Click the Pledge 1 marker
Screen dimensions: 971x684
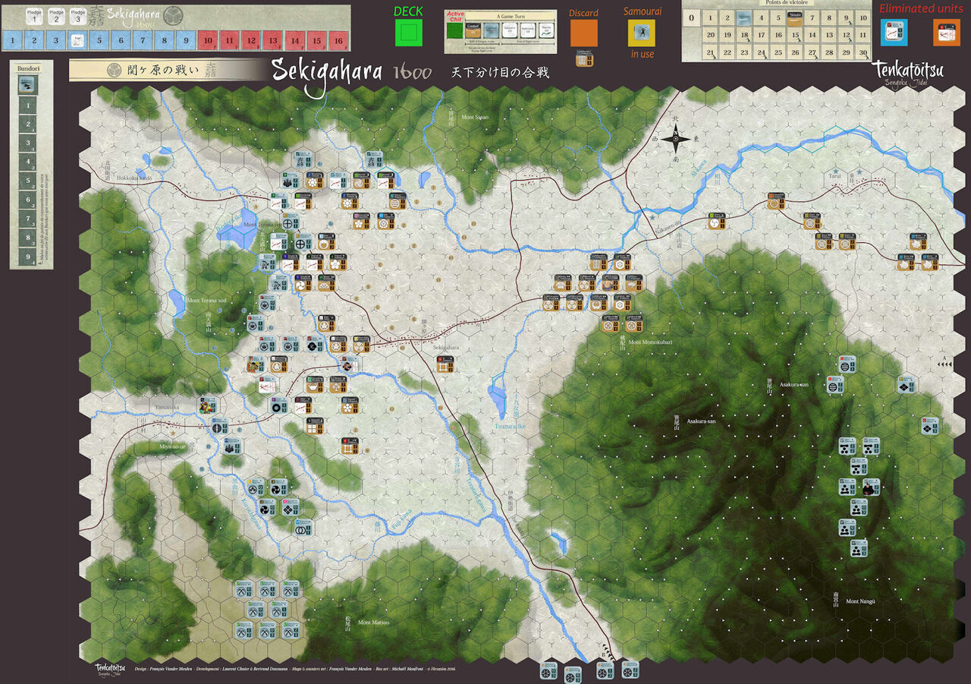click(x=35, y=16)
